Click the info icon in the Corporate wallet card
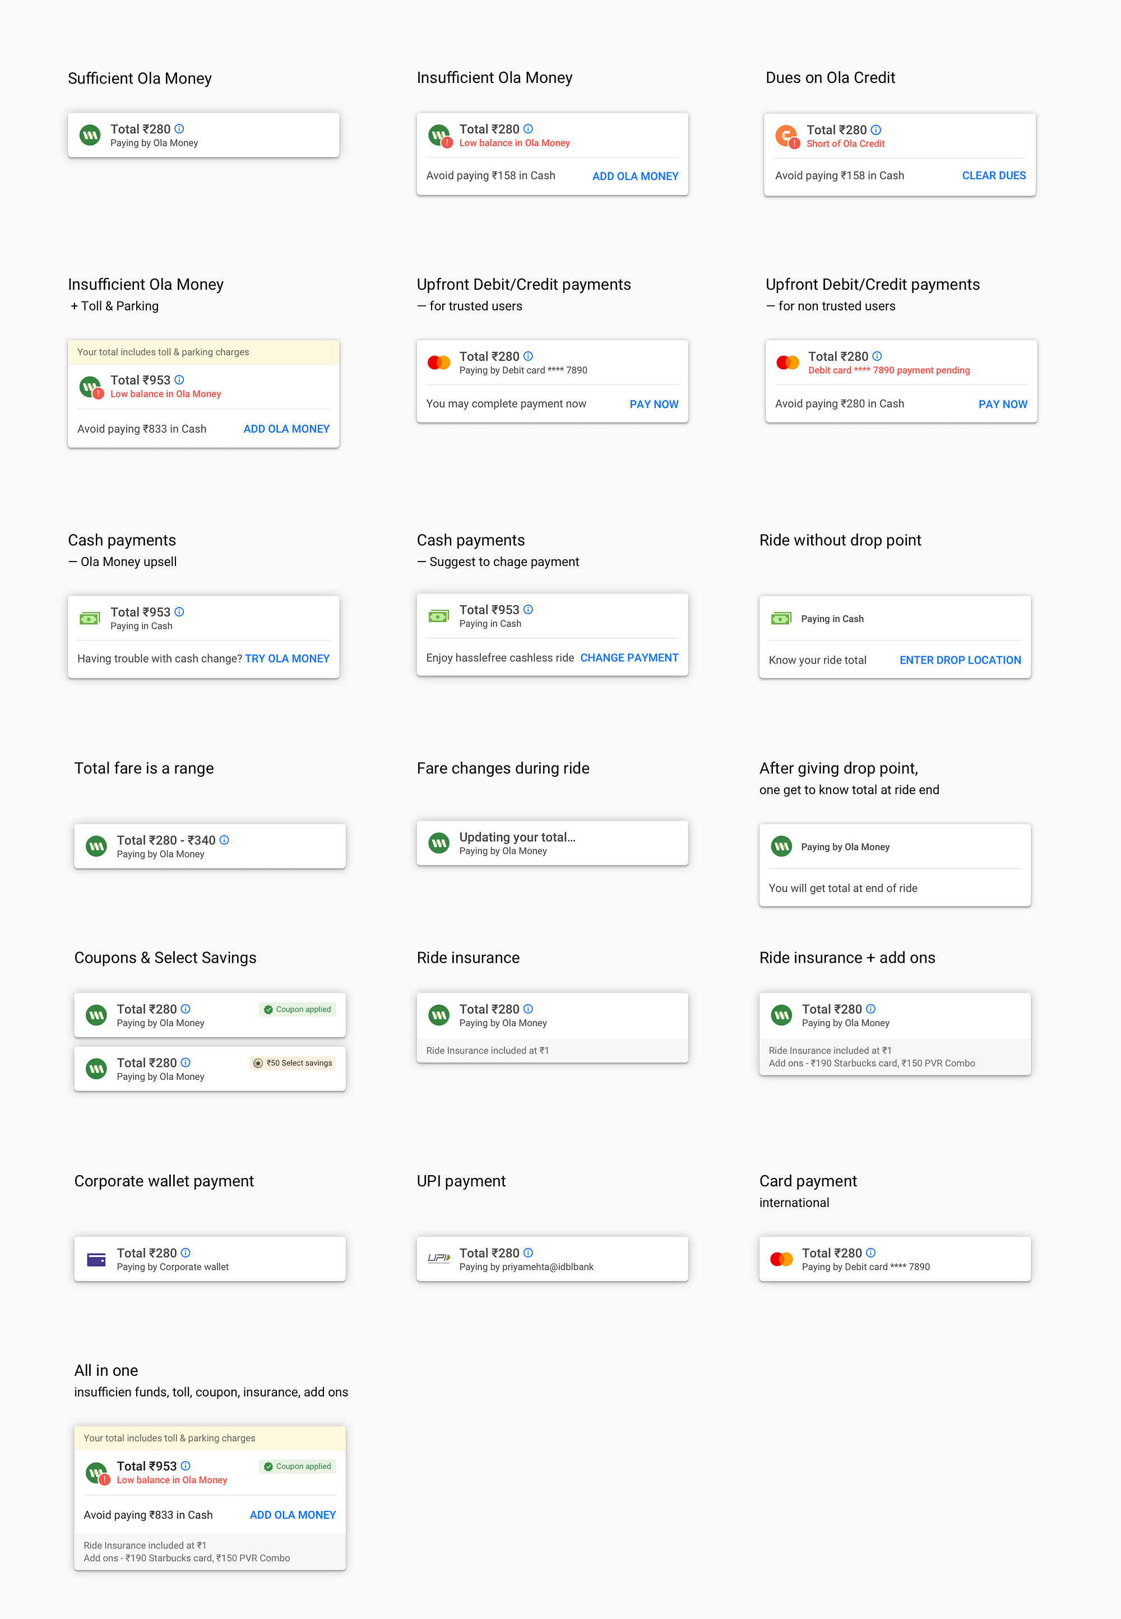This screenshot has width=1121, height=1619. (x=186, y=1252)
